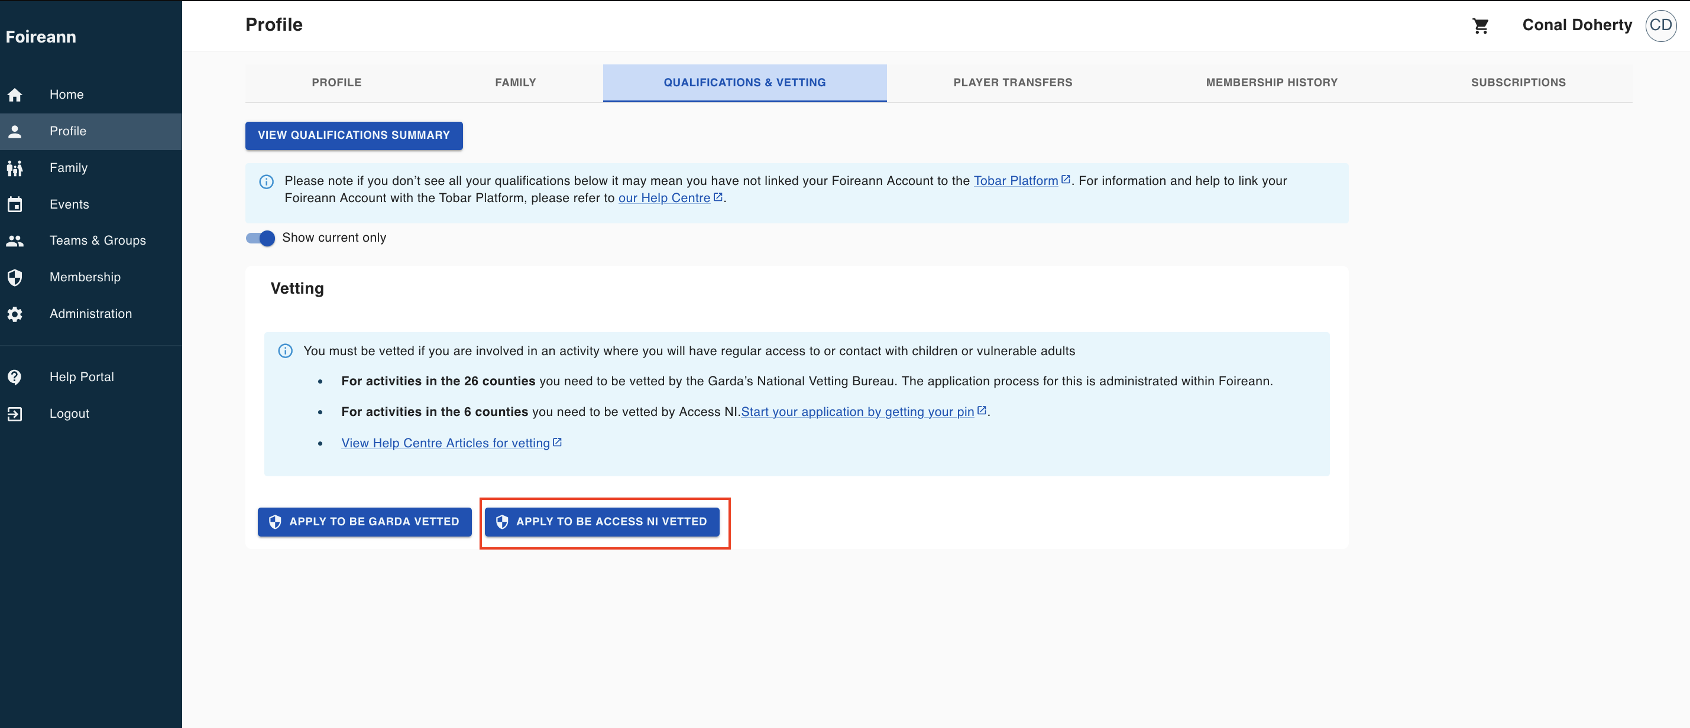Viewport: 1690px width, 728px height.
Task: Click the bold text For activities in the 6 counties
Action: tap(434, 412)
